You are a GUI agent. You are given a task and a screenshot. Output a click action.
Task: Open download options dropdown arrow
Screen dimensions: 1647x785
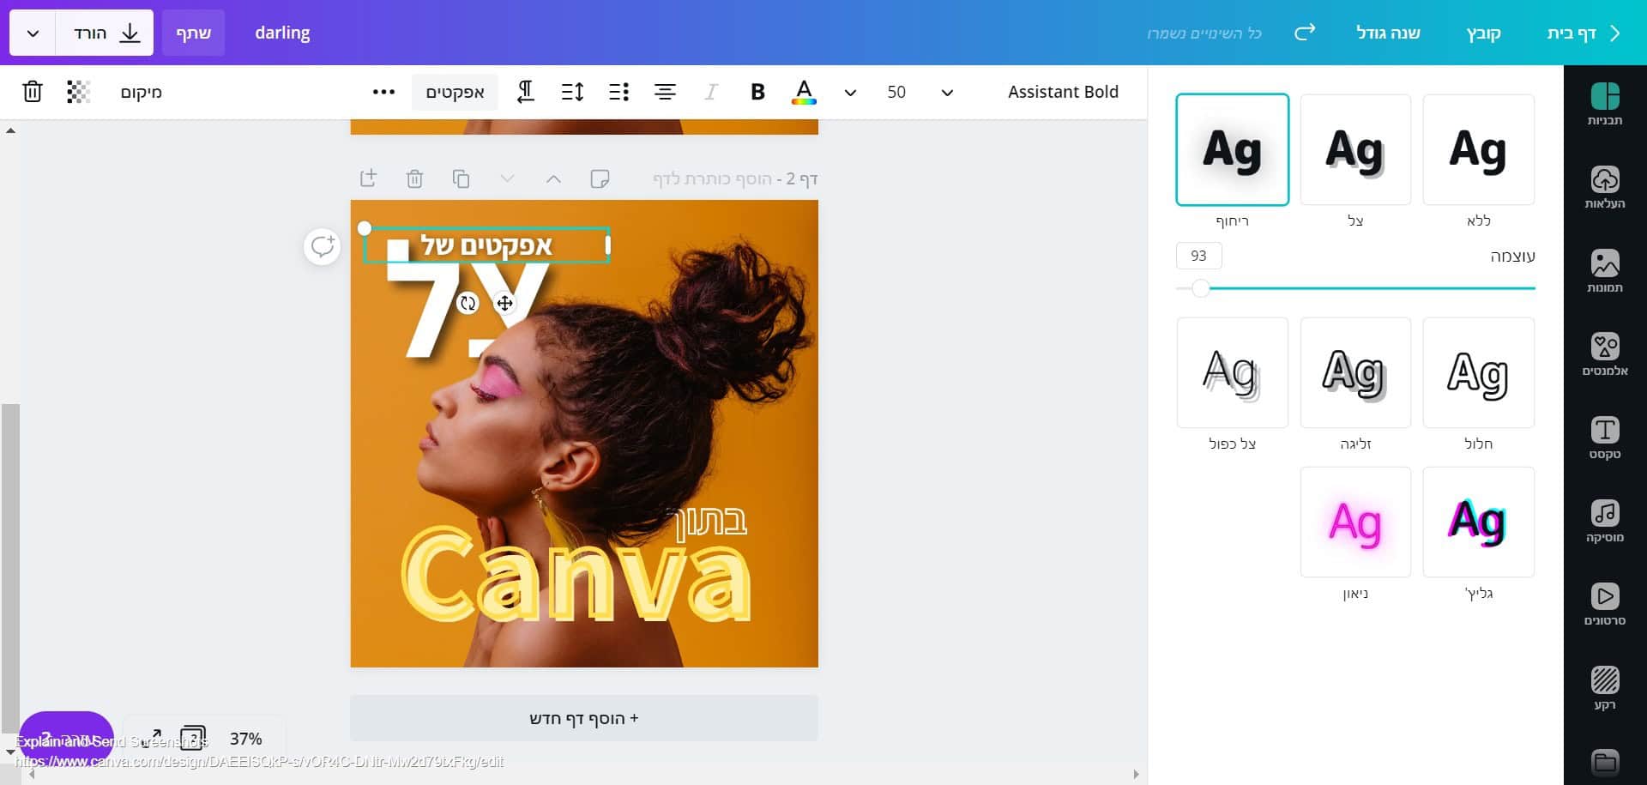pos(33,33)
